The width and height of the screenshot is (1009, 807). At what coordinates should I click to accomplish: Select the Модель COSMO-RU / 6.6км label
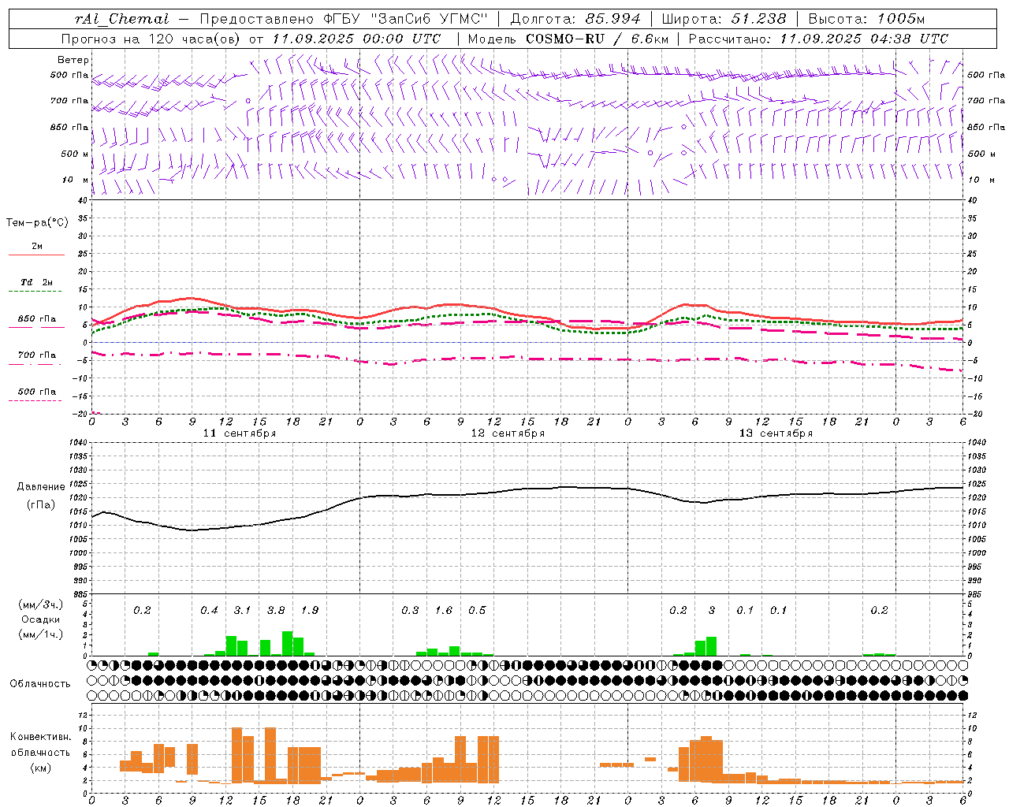[568, 39]
